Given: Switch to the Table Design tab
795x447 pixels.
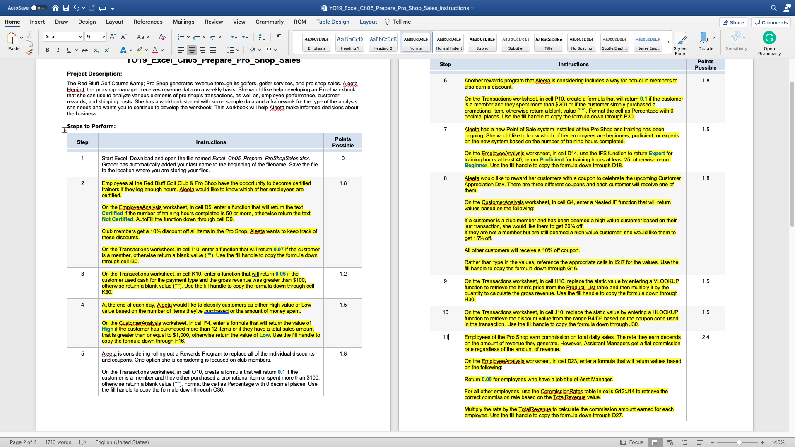Looking at the screenshot, I should pyautogui.click(x=332, y=22).
